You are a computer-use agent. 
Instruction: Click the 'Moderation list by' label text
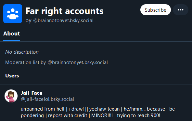[25, 62]
